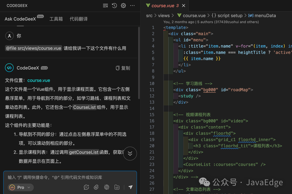Click the @file src/views/course.vue reference chip
This screenshot has height=194, width=292.
[34, 48]
